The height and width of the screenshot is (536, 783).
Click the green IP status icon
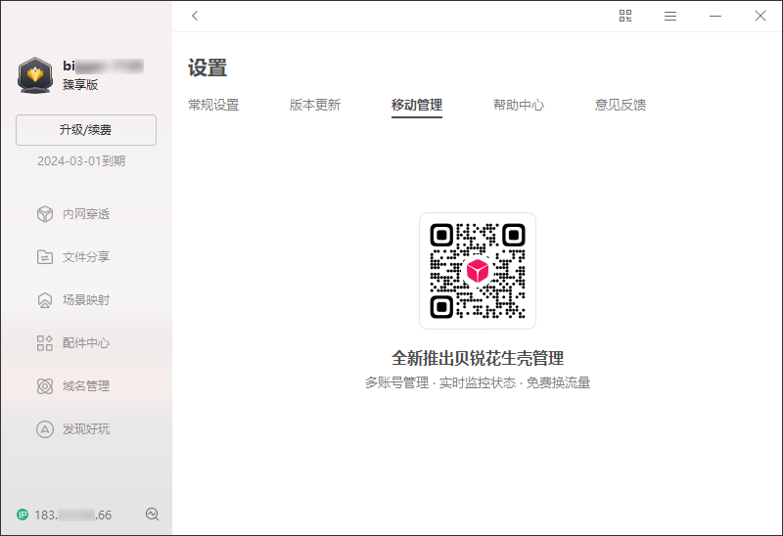pyautogui.click(x=23, y=514)
